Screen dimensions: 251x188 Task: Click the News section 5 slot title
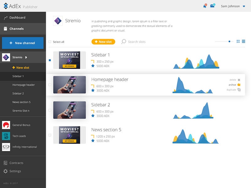pyautogui.click(x=106, y=130)
